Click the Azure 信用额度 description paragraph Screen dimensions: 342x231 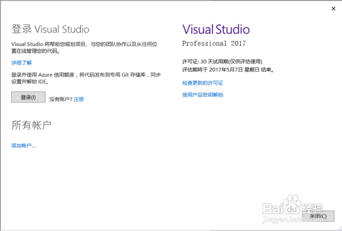(86, 78)
